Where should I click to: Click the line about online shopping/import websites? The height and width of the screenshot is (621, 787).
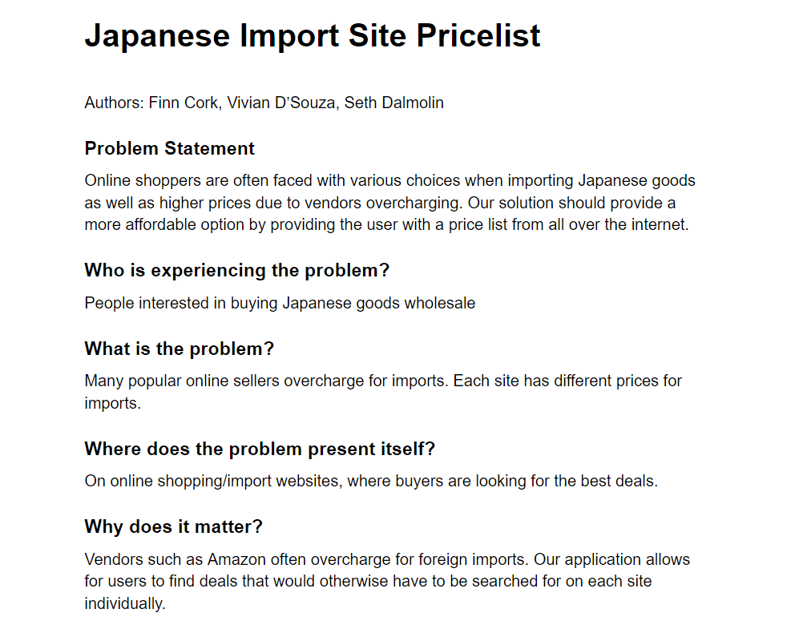click(x=371, y=481)
